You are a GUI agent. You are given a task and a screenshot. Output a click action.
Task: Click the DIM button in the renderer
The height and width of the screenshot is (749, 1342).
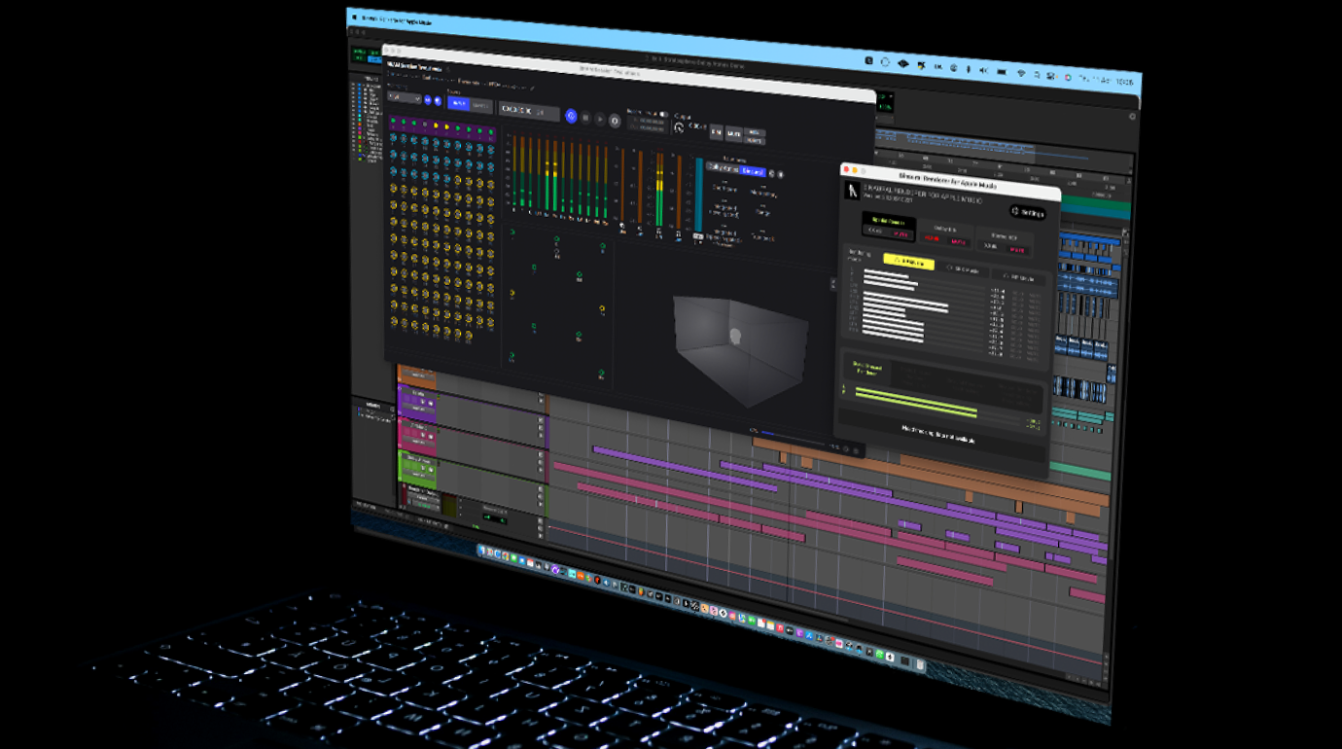coord(716,131)
